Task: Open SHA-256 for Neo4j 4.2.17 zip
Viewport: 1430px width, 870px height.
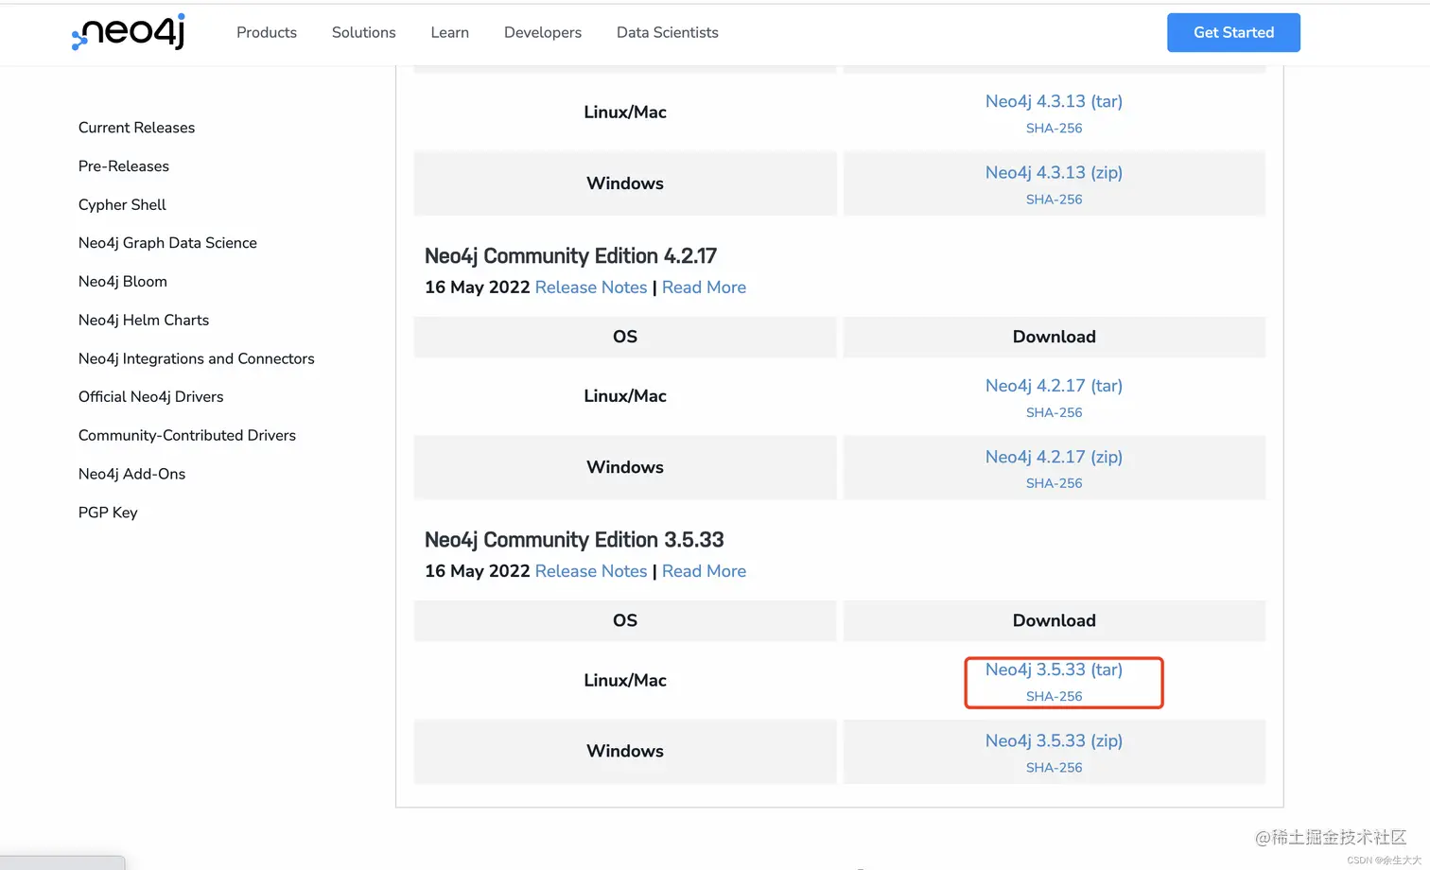Action: (1054, 483)
